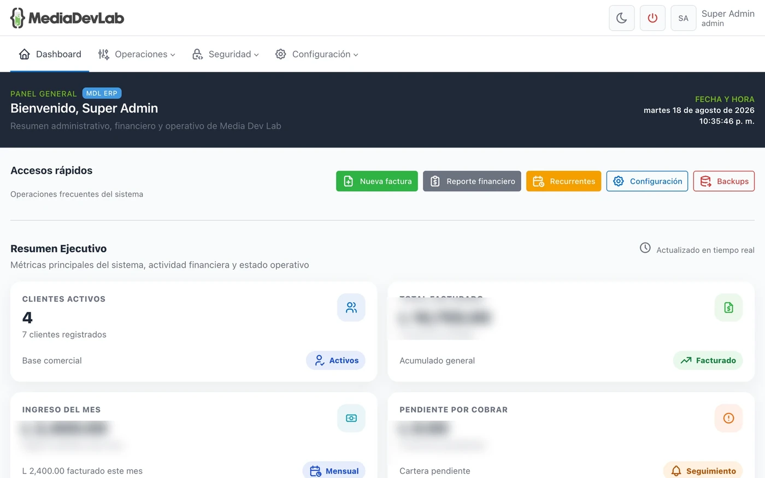765x478 pixels.
Task: Click the lock icon beside Seguridad
Action: point(197,54)
